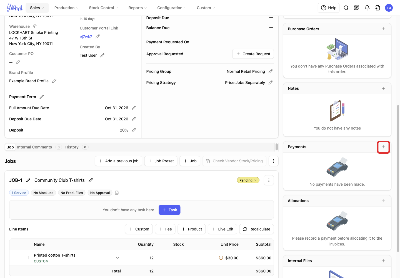The width and height of the screenshot is (400, 278).
Task: Edit the Deposit Due Date
Action: click(x=134, y=119)
